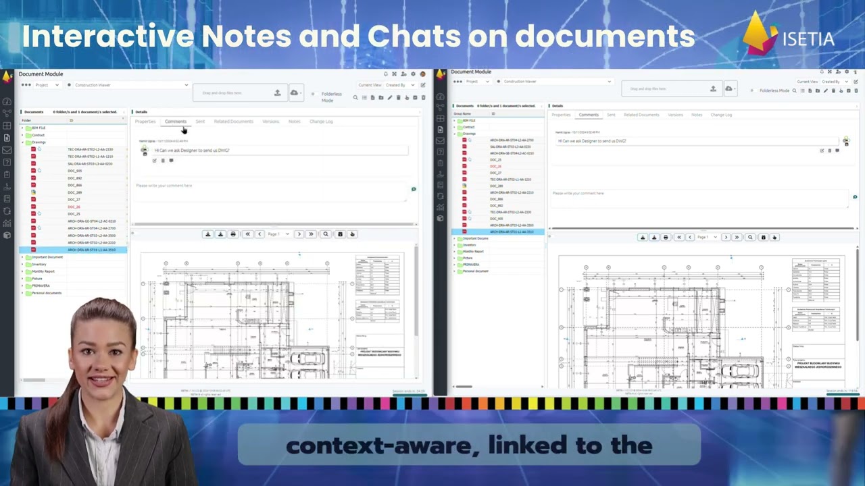Viewport: 865px width, 486px height.
Task: Click drawing preview in left viewer
Action: 272,315
